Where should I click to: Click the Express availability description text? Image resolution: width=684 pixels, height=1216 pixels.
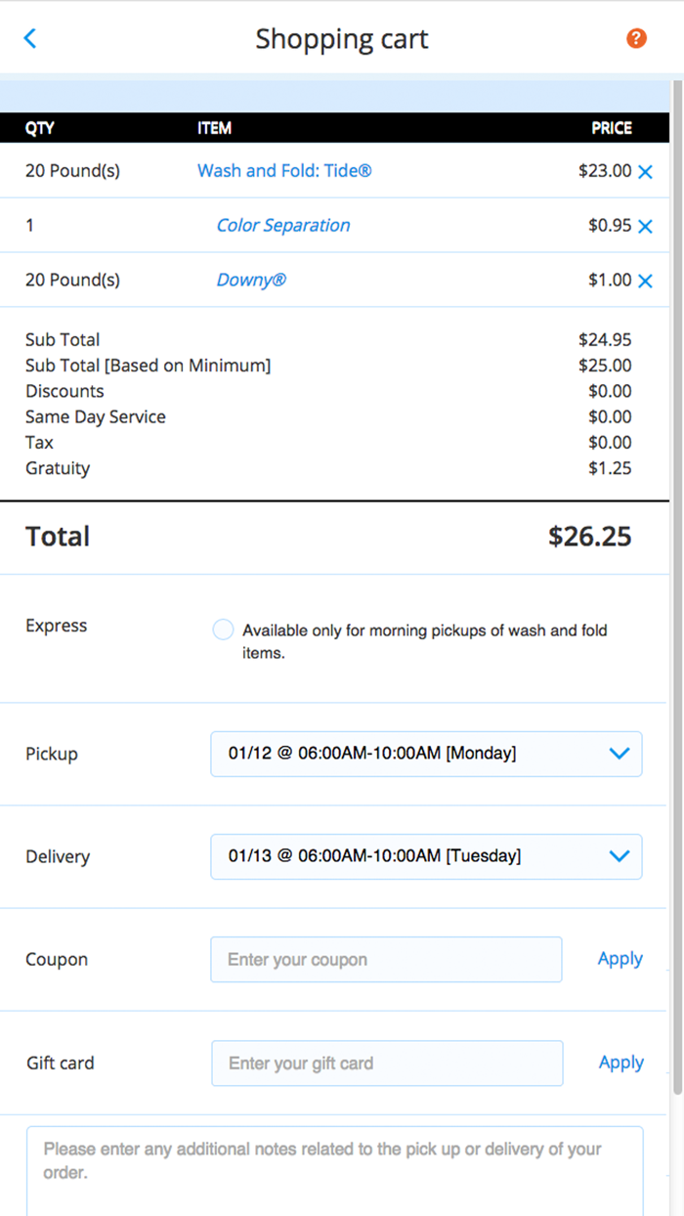[x=425, y=641]
